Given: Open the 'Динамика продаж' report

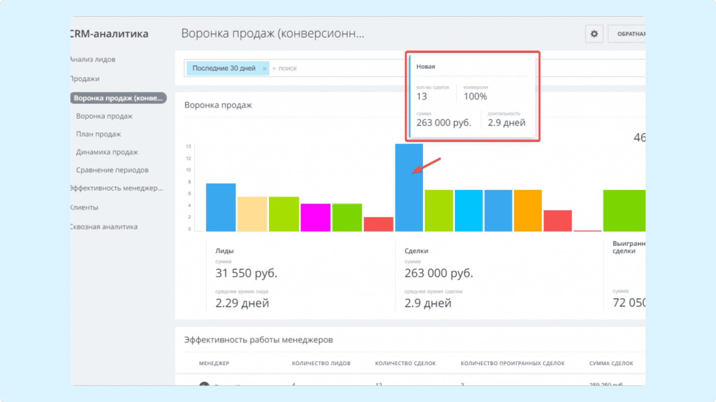Looking at the screenshot, I should [107, 152].
